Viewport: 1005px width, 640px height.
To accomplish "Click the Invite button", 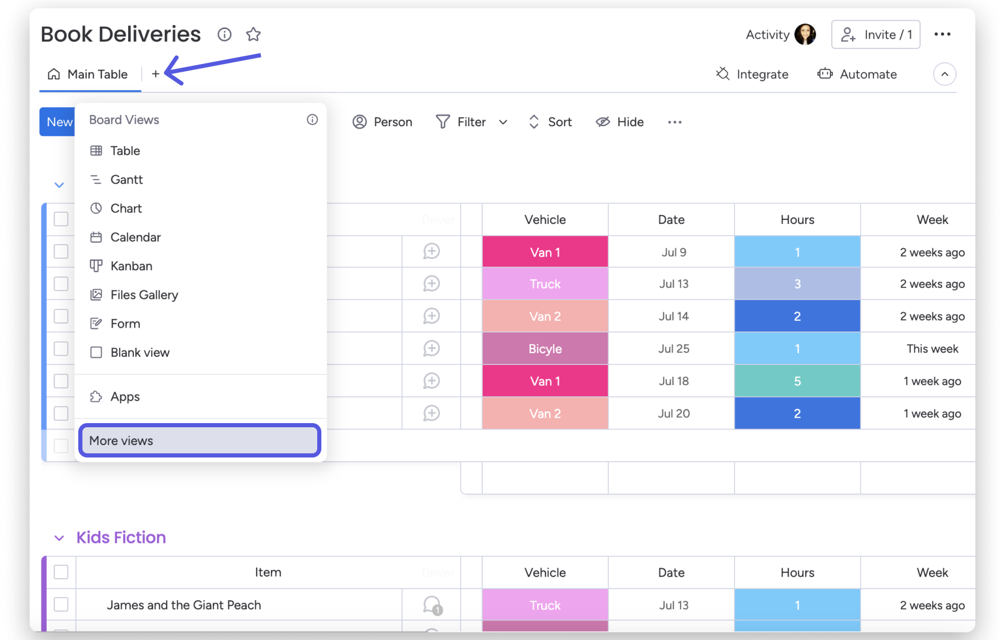I will point(876,34).
